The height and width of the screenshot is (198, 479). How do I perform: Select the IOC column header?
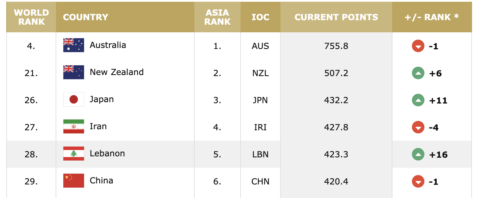point(260,17)
